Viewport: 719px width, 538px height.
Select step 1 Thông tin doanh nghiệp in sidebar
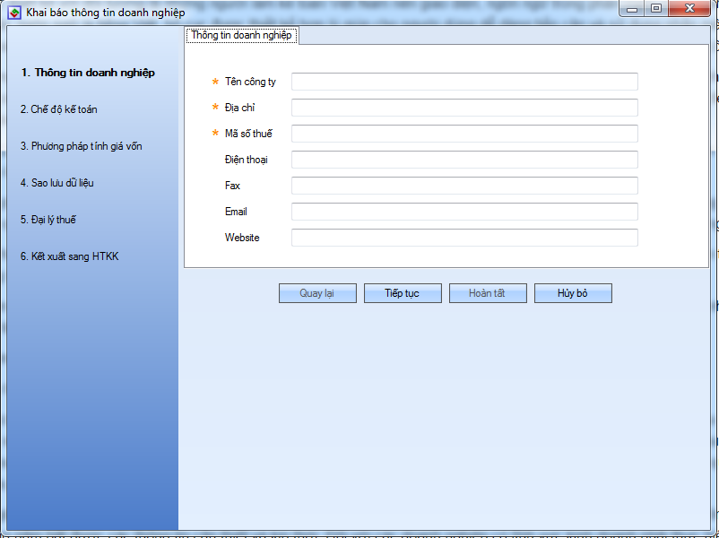(88, 73)
